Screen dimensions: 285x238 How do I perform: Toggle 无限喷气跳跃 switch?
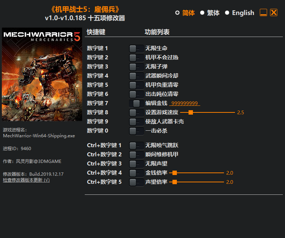(x=136, y=145)
